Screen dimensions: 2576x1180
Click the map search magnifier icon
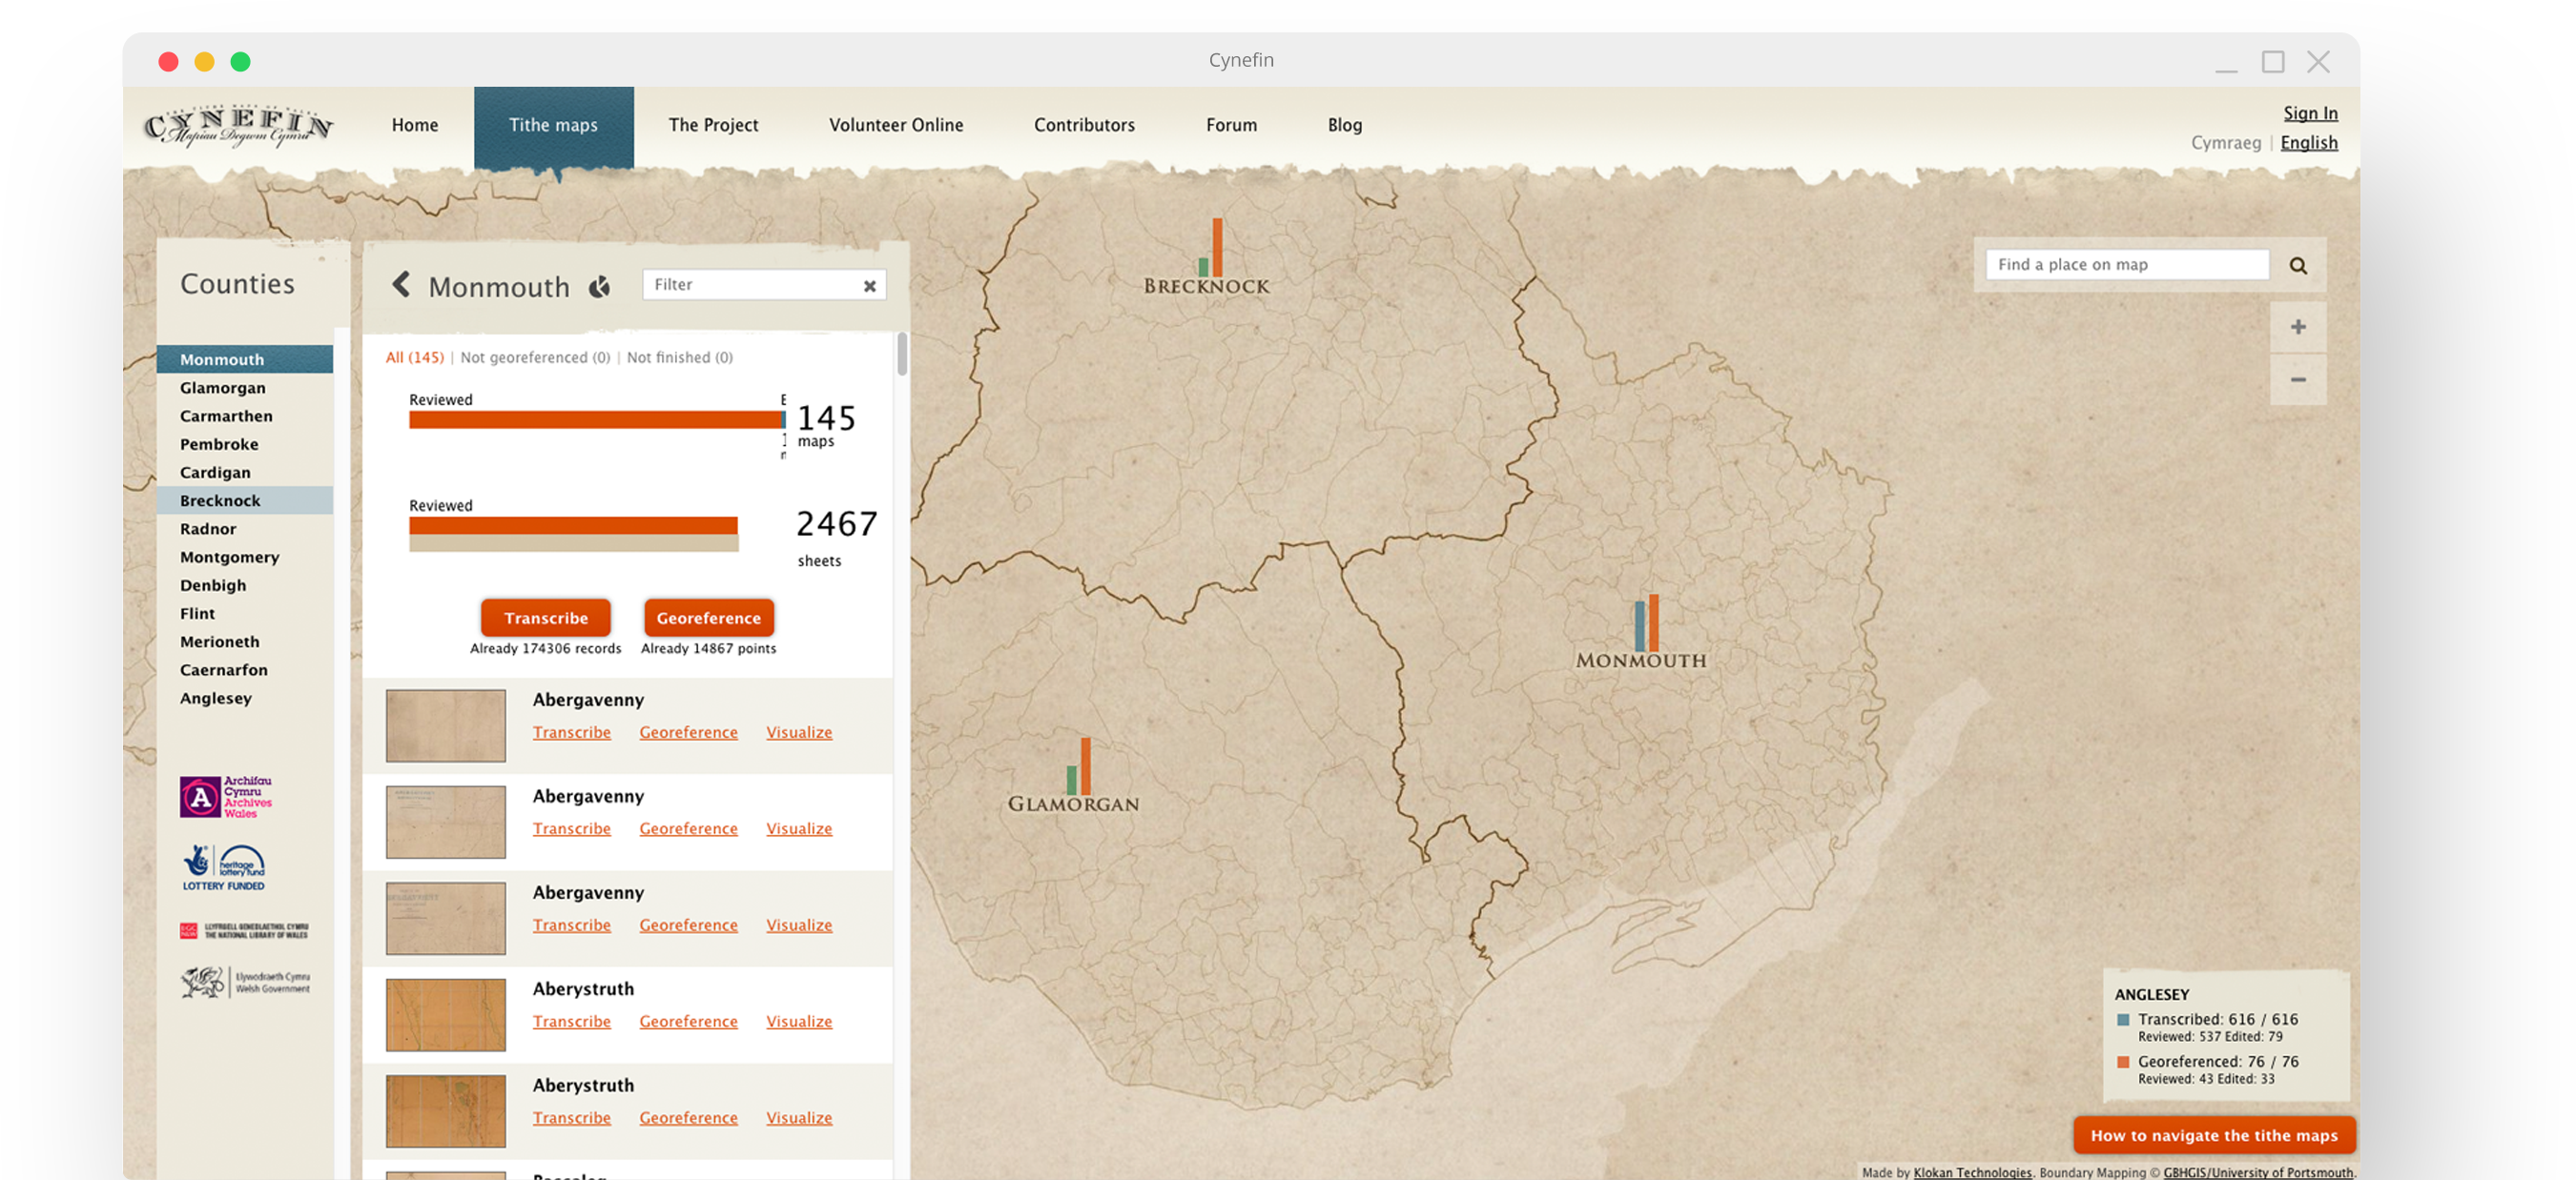tap(2298, 266)
